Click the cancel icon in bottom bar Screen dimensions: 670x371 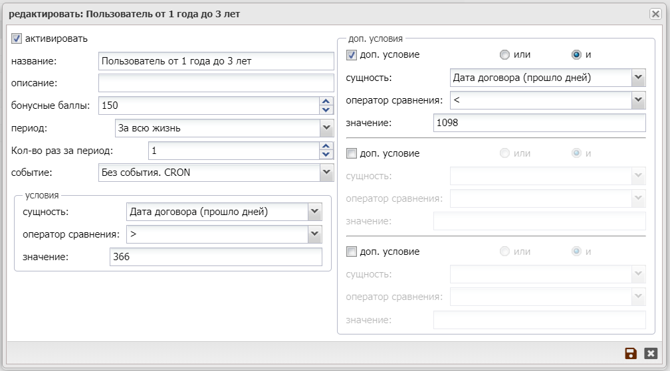pyautogui.click(x=651, y=354)
